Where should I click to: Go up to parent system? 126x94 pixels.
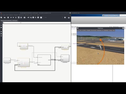(x=16, y=17)
